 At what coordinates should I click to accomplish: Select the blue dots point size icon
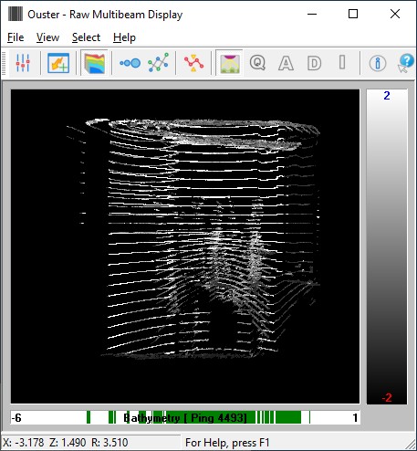click(x=130, y=63)
